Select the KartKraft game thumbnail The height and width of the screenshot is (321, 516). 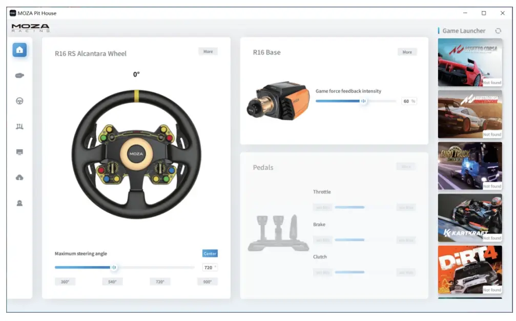coord(469,218)
